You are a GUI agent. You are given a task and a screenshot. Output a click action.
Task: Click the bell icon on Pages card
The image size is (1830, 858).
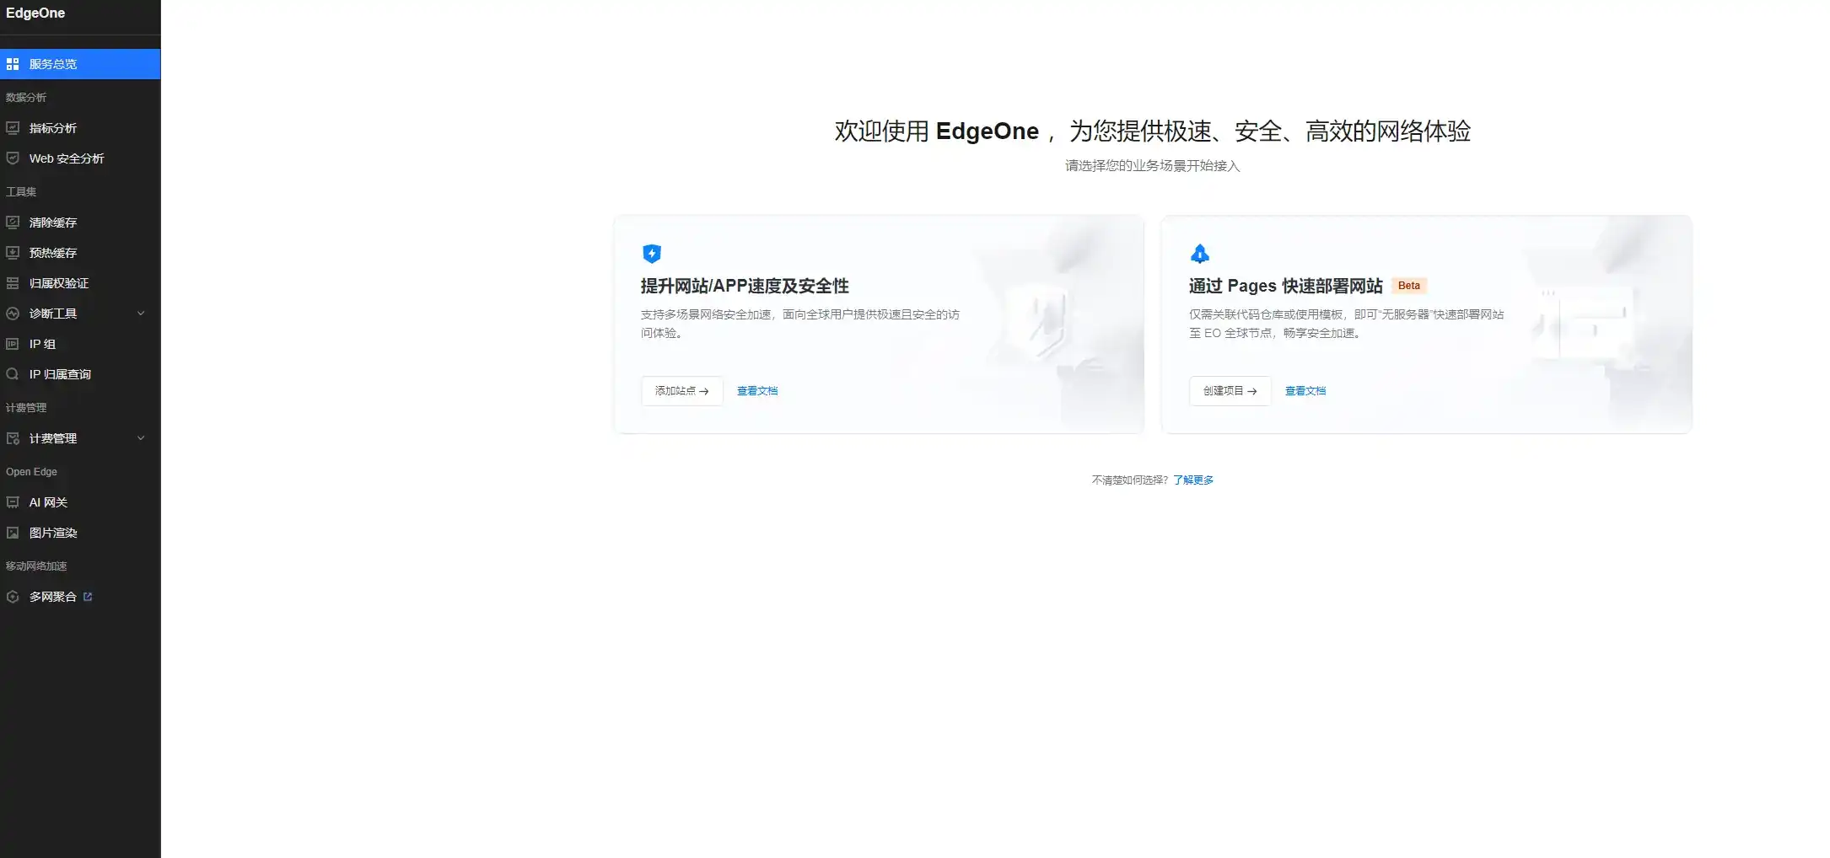click(x=1199, y=254)
